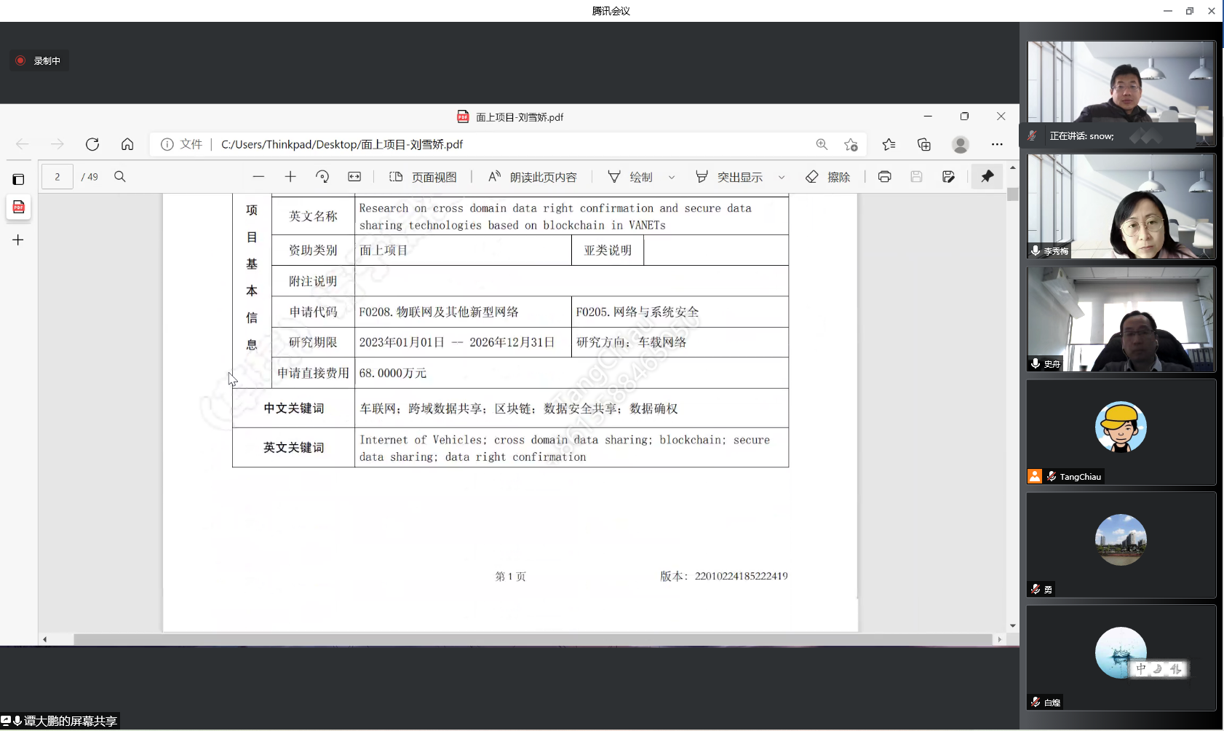Print the PDF document
The image size is (1224, 731).
884,177
